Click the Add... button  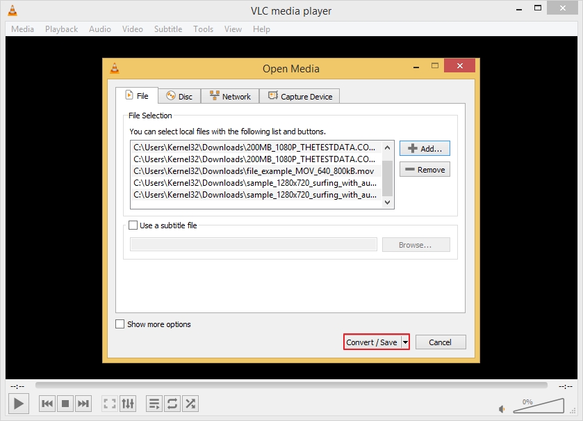425,148
